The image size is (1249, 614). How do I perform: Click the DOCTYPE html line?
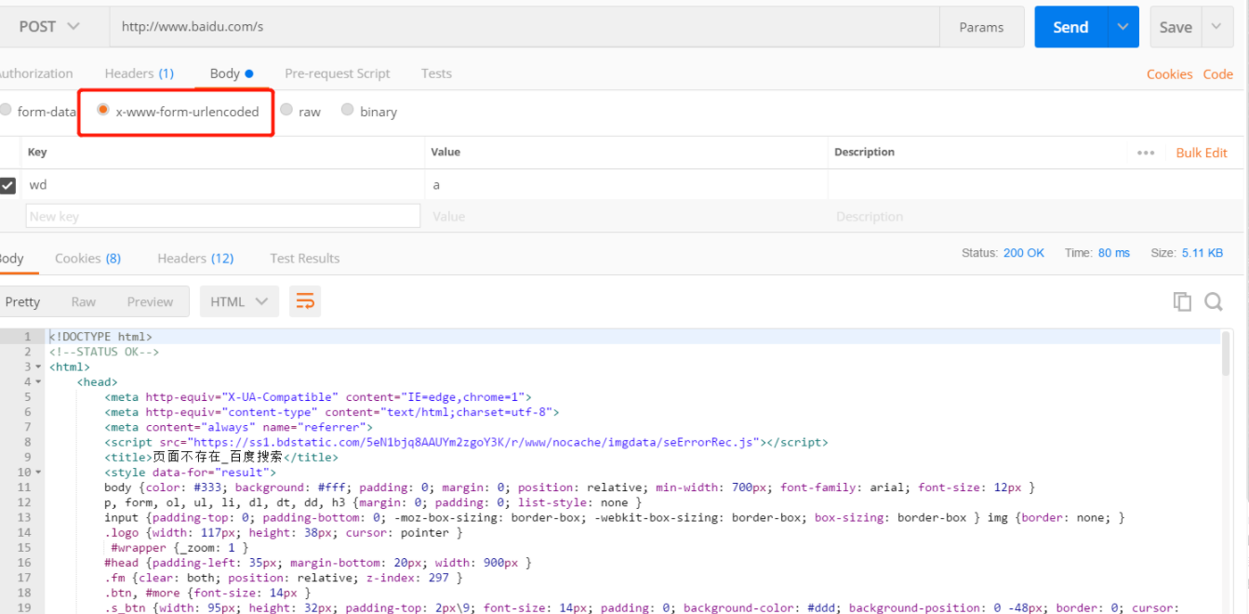click(100, 337)
